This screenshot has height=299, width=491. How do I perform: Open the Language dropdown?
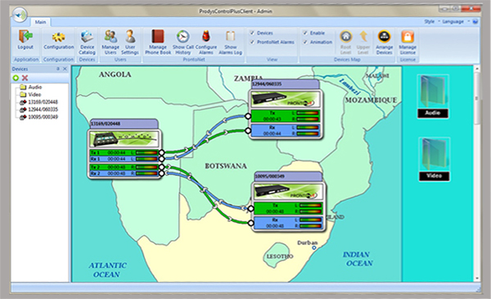click(456, 21)
